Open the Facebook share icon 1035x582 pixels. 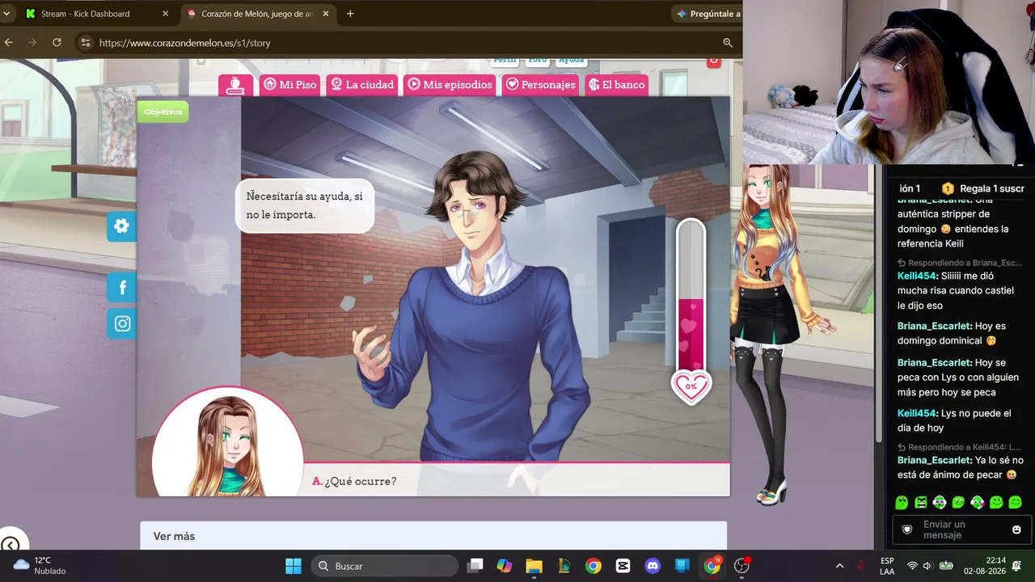tap(122, 288)
